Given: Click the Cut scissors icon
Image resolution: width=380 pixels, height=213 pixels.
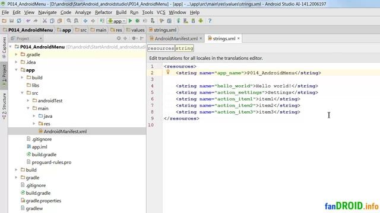Looking at the screenshot, I should 45,21.
